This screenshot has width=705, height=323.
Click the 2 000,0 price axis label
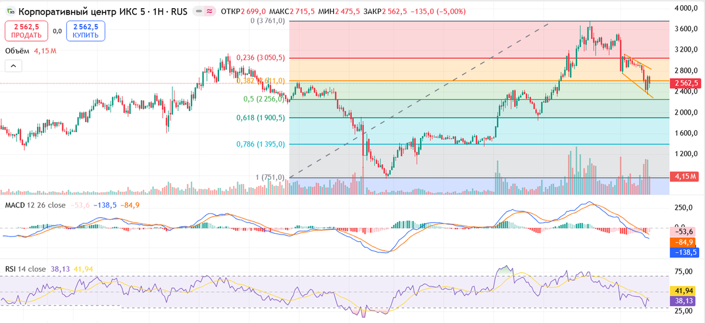click(x=687, y=112)
